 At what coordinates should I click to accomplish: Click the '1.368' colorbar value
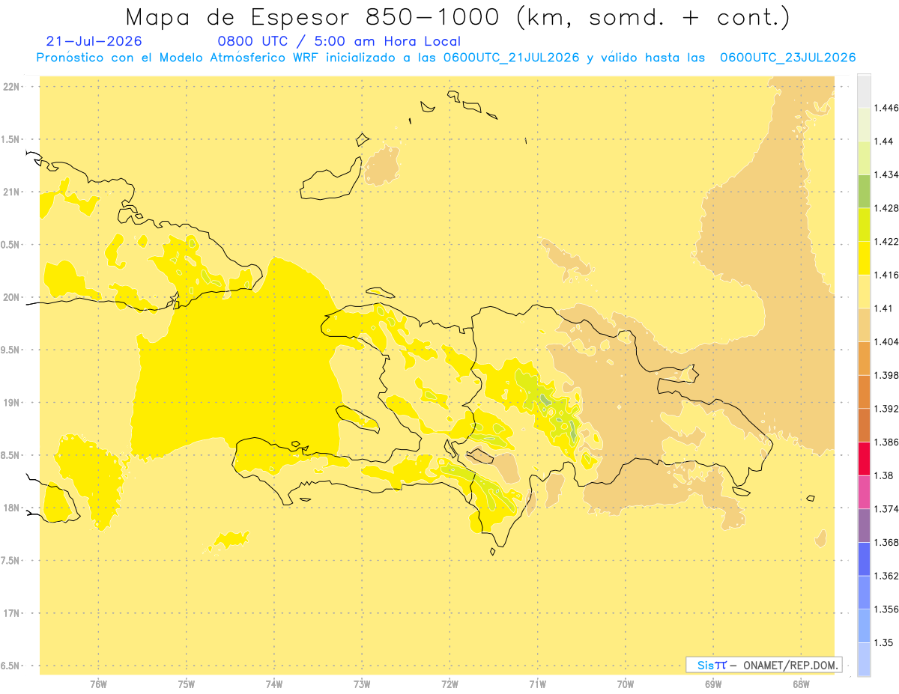(886, 543)
